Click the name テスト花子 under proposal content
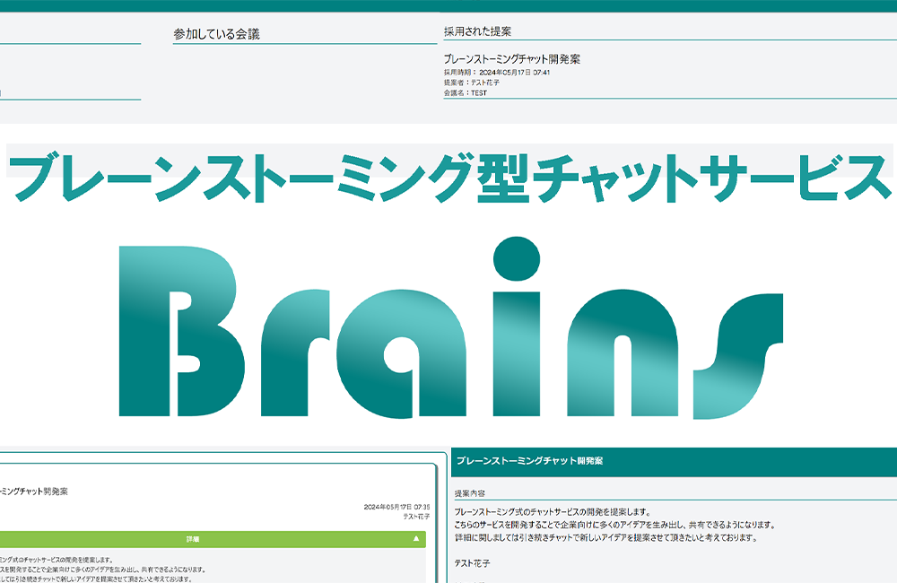The image size is (897, 583). 472,563
